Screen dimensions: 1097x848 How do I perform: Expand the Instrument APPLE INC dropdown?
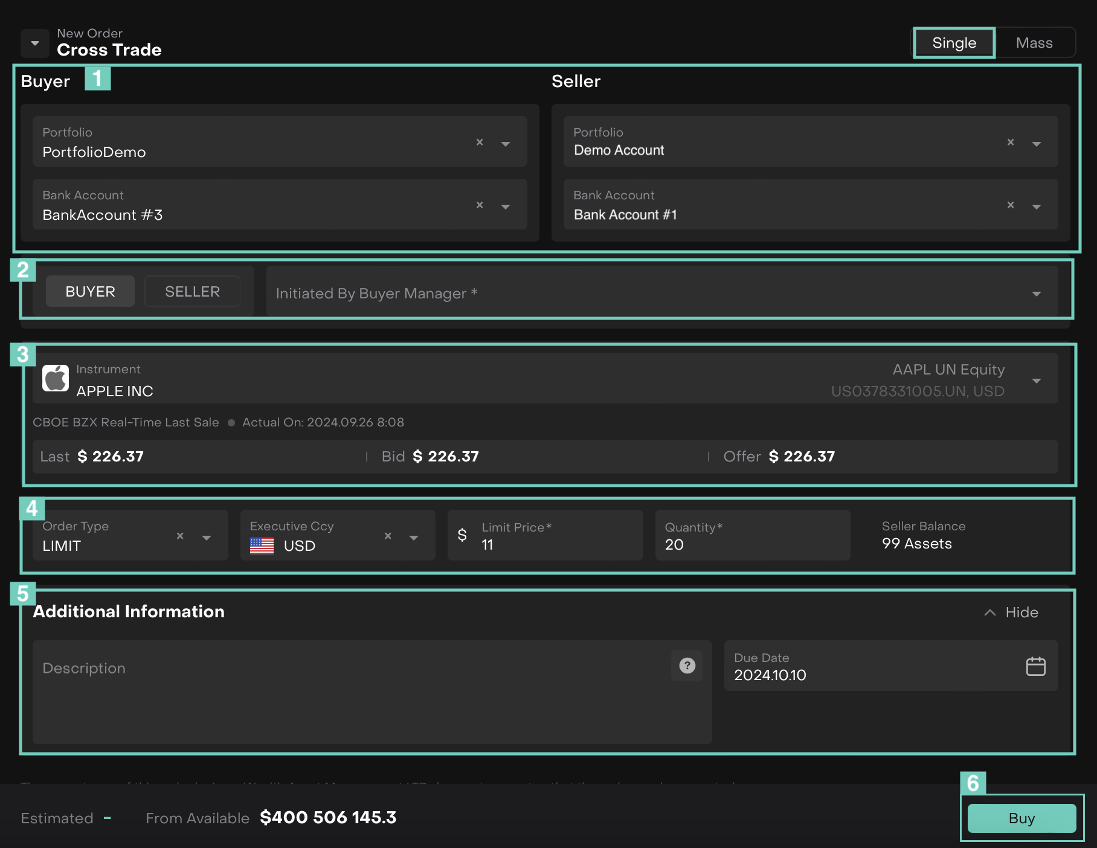point(1036,381)
